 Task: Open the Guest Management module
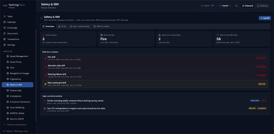pyautogui.click(x=18, y=56)
